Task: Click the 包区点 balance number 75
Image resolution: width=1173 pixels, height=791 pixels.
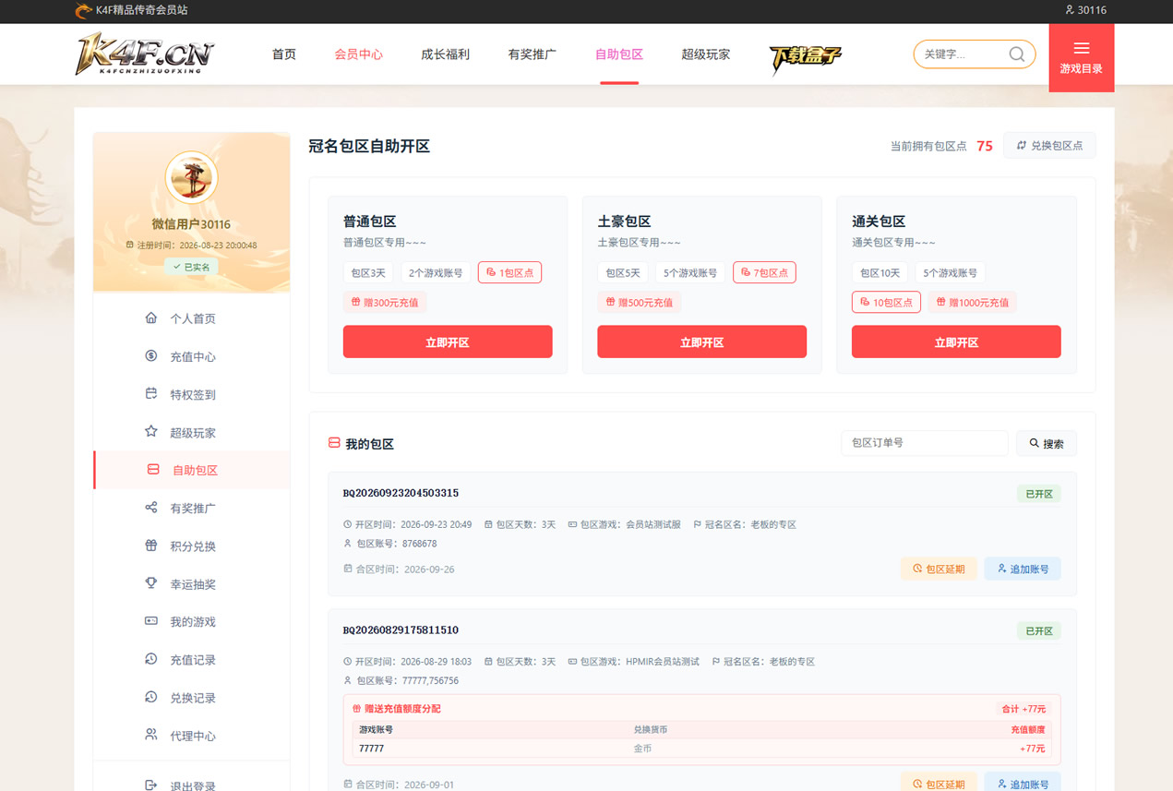Action: tap(985, 146)
